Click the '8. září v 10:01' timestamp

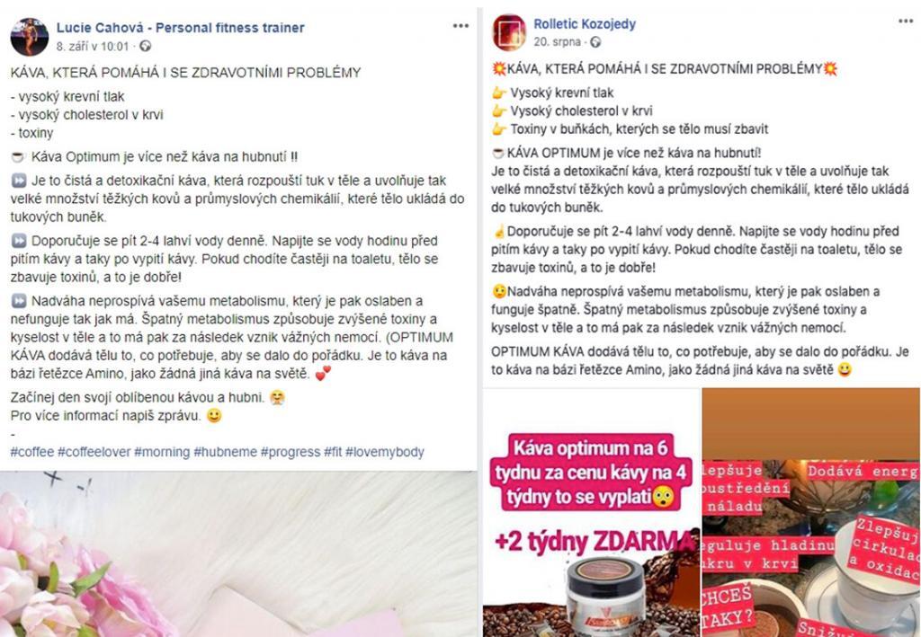click(x=93, y=47)
